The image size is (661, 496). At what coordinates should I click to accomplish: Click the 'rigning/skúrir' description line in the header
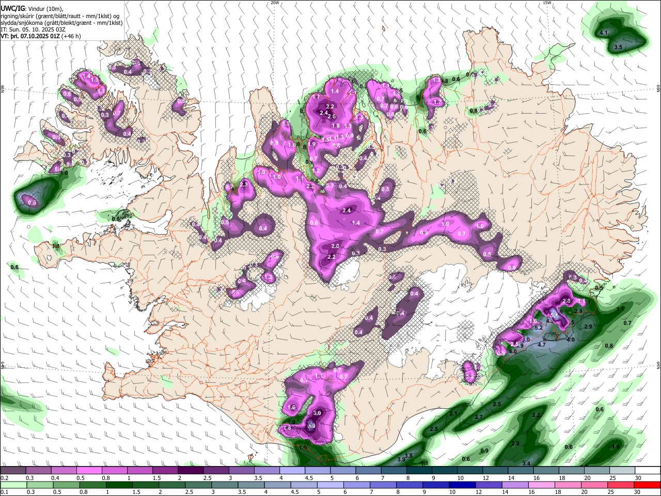[x=60, y=17]
